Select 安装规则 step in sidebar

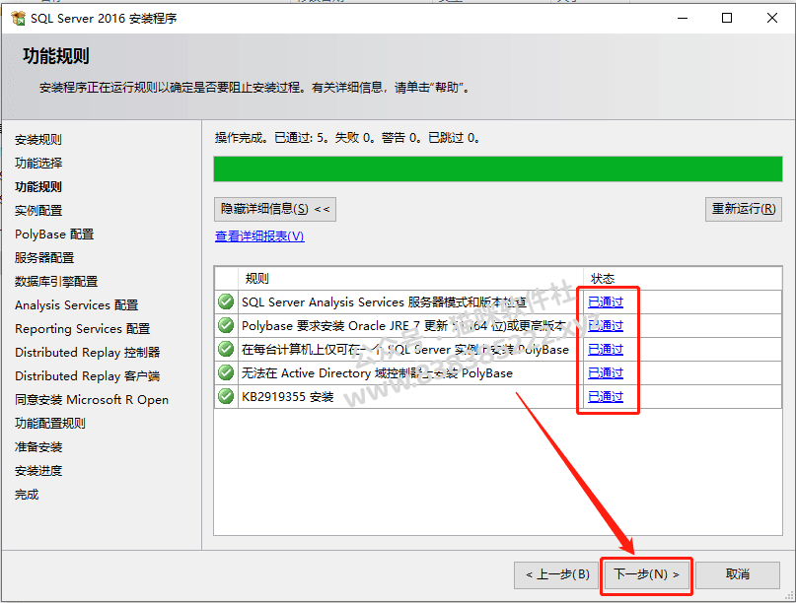click(x=38, y=140)
